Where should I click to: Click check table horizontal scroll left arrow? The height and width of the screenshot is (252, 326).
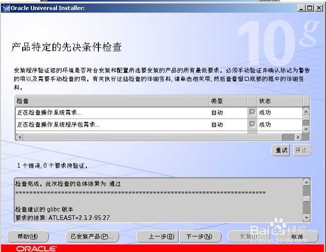click(20, 137)
